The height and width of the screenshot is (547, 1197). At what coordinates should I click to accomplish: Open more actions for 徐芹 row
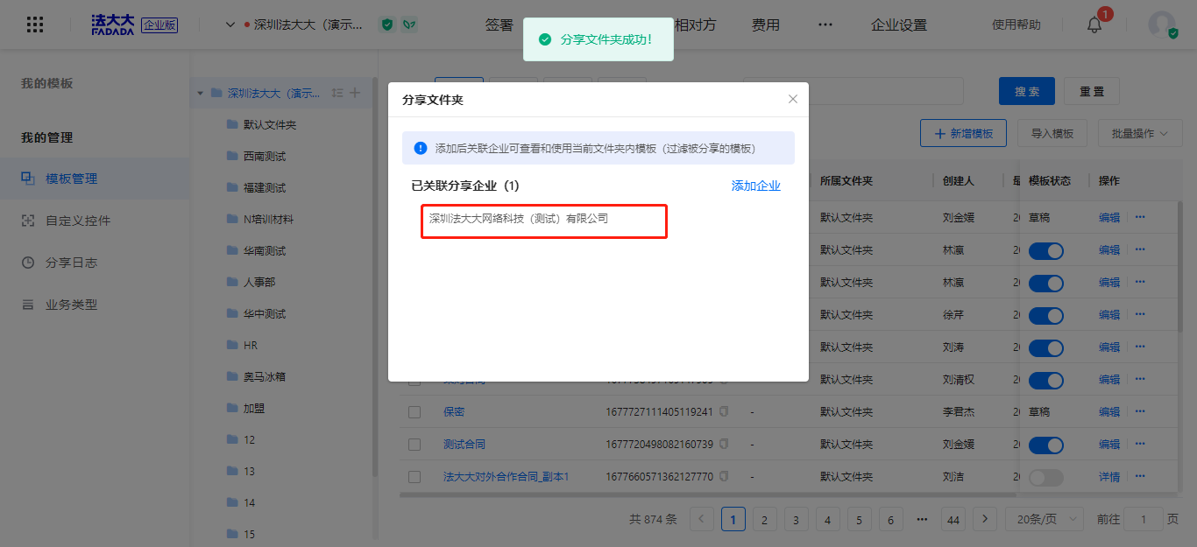click(1140, 314)
